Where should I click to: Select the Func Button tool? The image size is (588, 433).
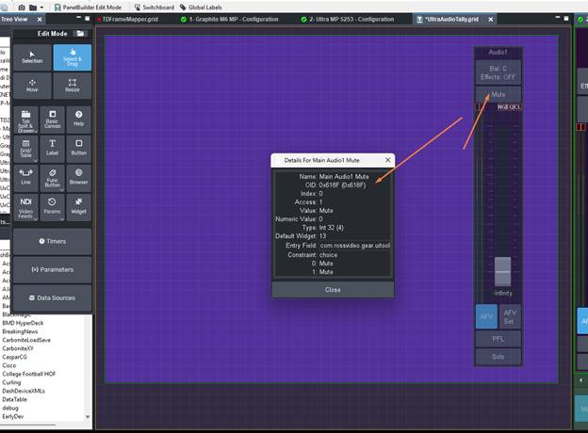coord(52,178)
